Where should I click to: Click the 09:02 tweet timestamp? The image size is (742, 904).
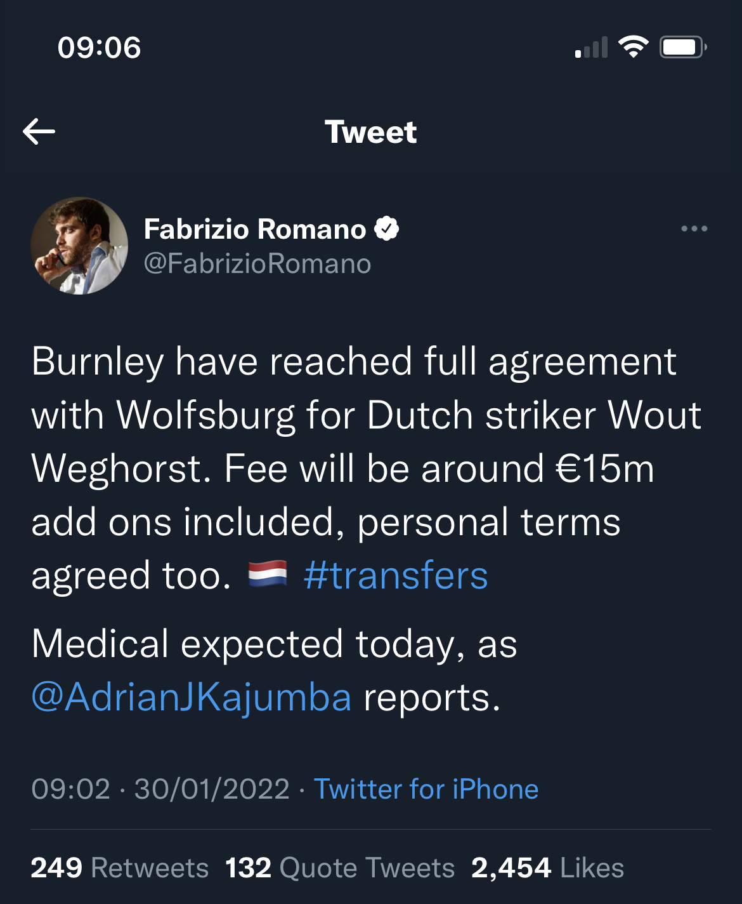click(70, 789)
